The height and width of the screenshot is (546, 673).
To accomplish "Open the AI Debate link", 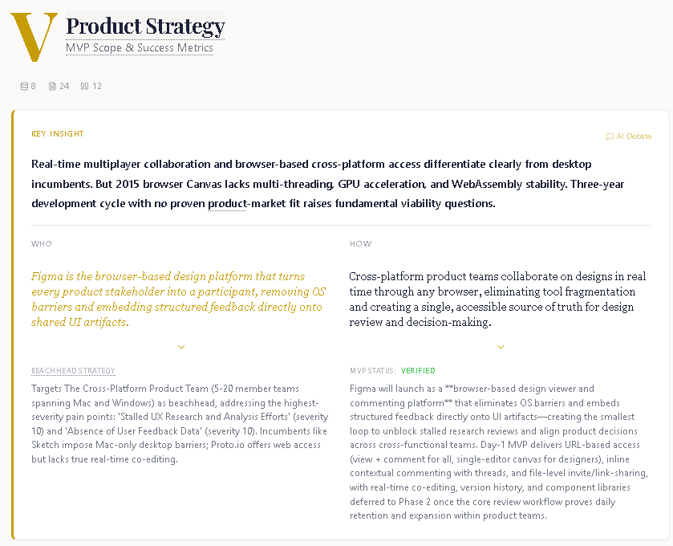I will coord(634,136).
